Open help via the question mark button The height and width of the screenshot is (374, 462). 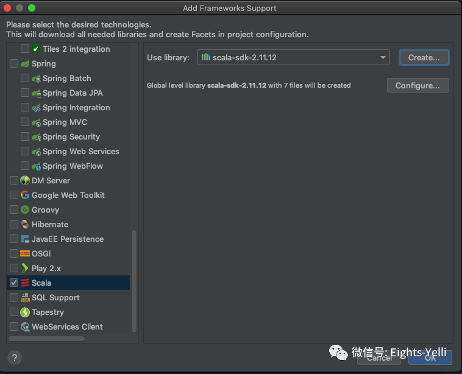(x=15, y=358)
